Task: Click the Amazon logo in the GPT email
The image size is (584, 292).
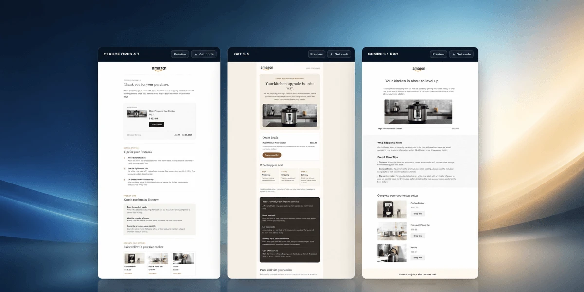Action: click(267, 68)
